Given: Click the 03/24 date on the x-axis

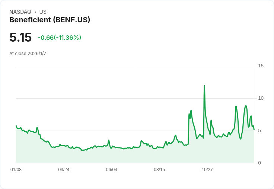Looking at the screenshot, I should tap(64, 170).
